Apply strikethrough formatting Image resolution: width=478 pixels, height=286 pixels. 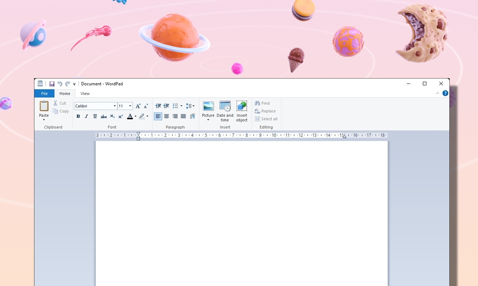[103, 116]
